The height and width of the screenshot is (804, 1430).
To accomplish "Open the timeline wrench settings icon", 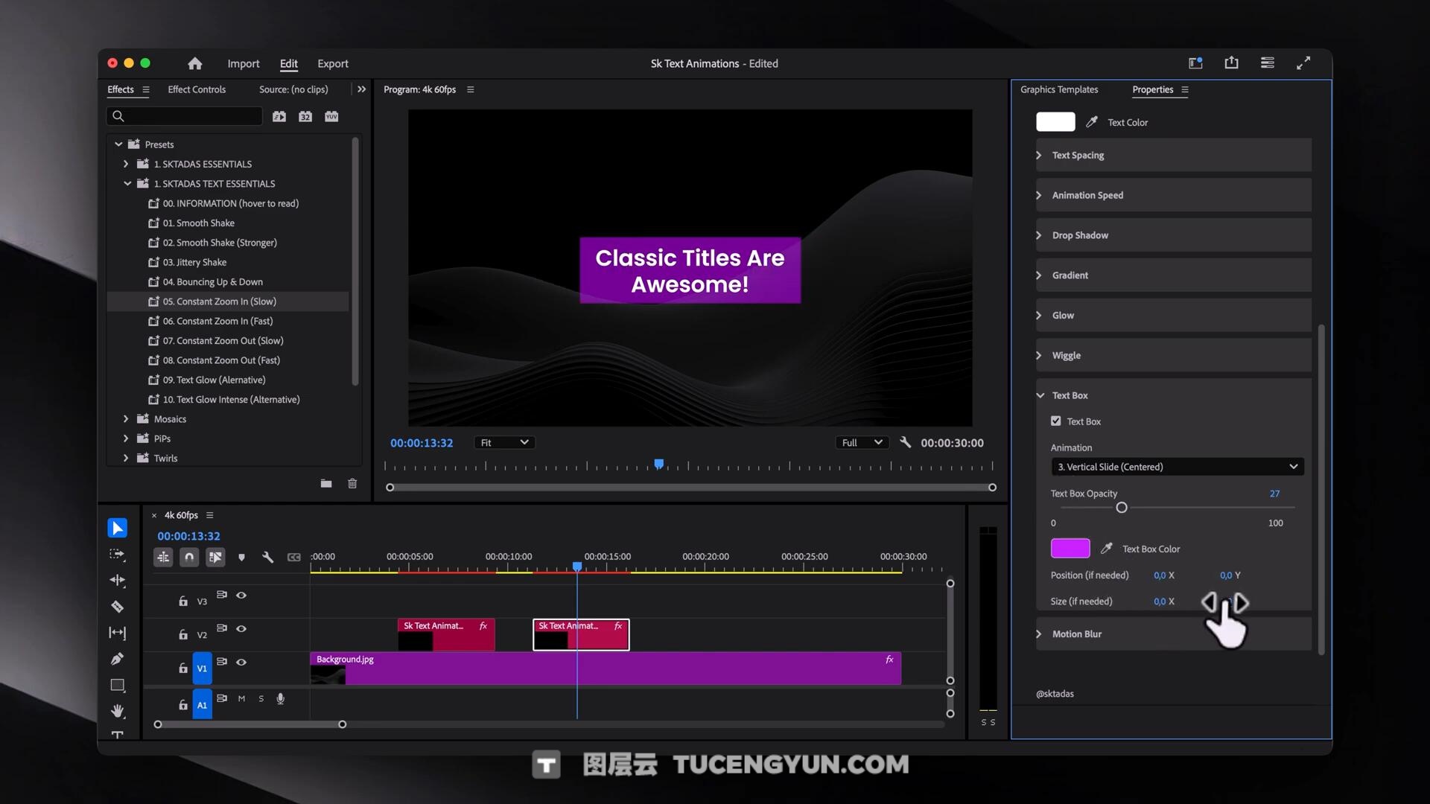I will click(x=267, y=557).
